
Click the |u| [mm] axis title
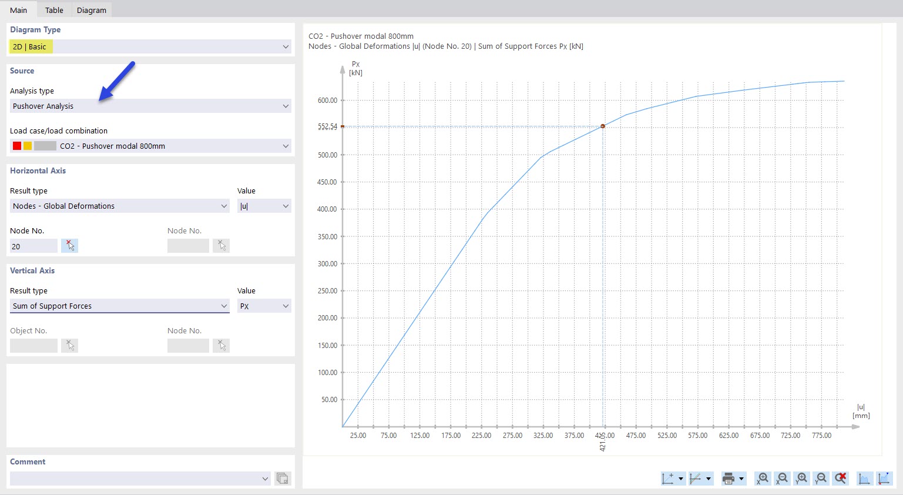pos(861,411)
